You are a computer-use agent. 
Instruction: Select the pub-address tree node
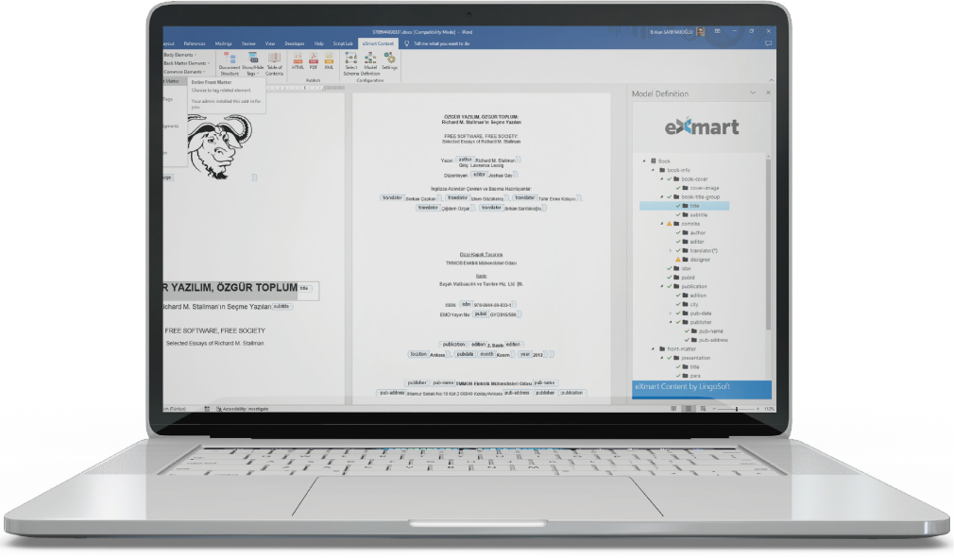coord(713,341)
